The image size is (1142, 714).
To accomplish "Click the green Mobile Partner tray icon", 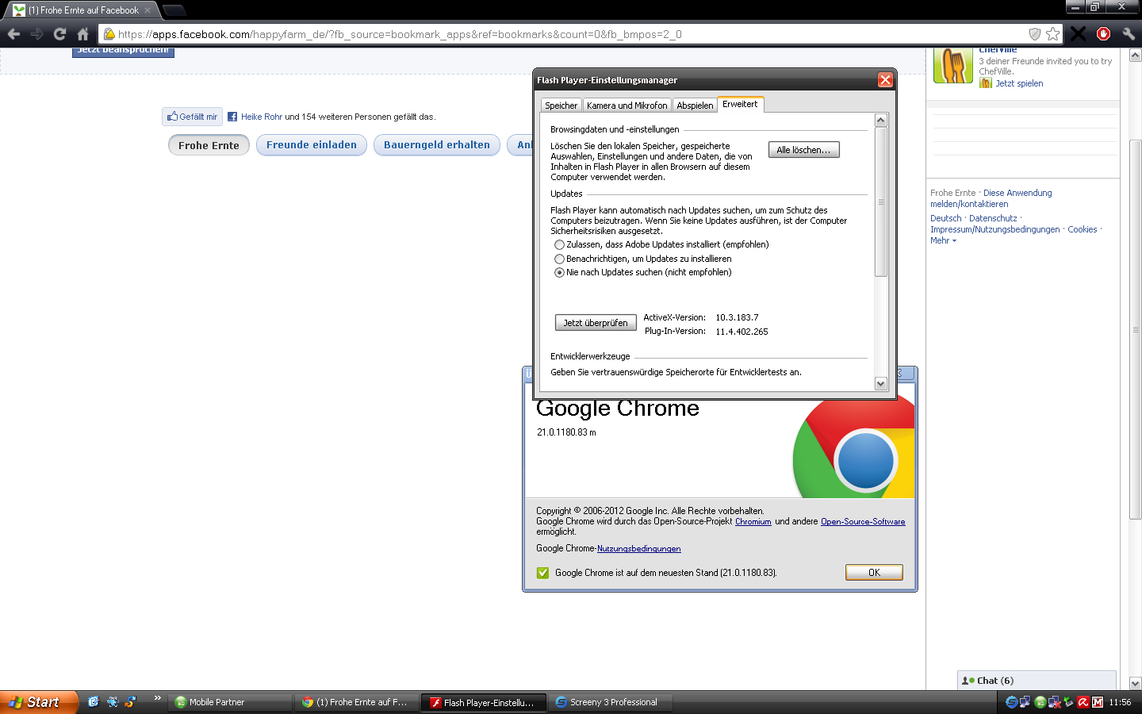I will point(1040,702).
